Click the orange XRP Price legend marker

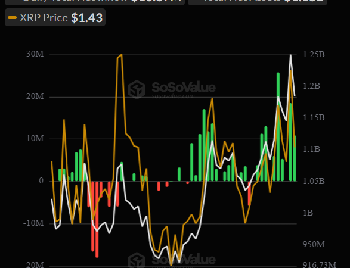pos(12,18)
